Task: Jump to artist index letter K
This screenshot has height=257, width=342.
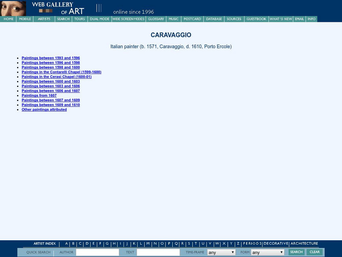Action: coord(134,243)
